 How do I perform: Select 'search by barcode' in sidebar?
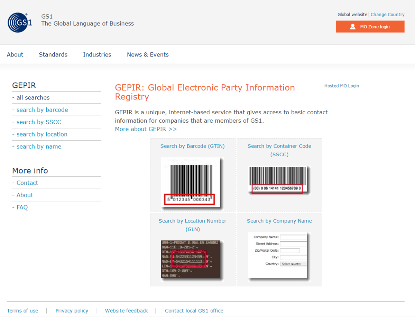tap(42, 110)
